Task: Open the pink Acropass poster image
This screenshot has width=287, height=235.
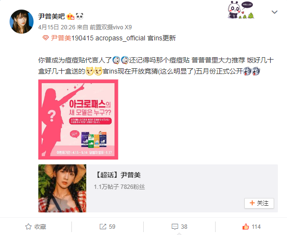Action: 78,119
